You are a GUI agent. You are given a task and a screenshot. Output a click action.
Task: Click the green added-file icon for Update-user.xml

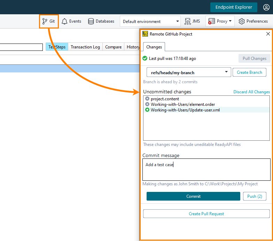pyautogui.click(x=147, y=110)
